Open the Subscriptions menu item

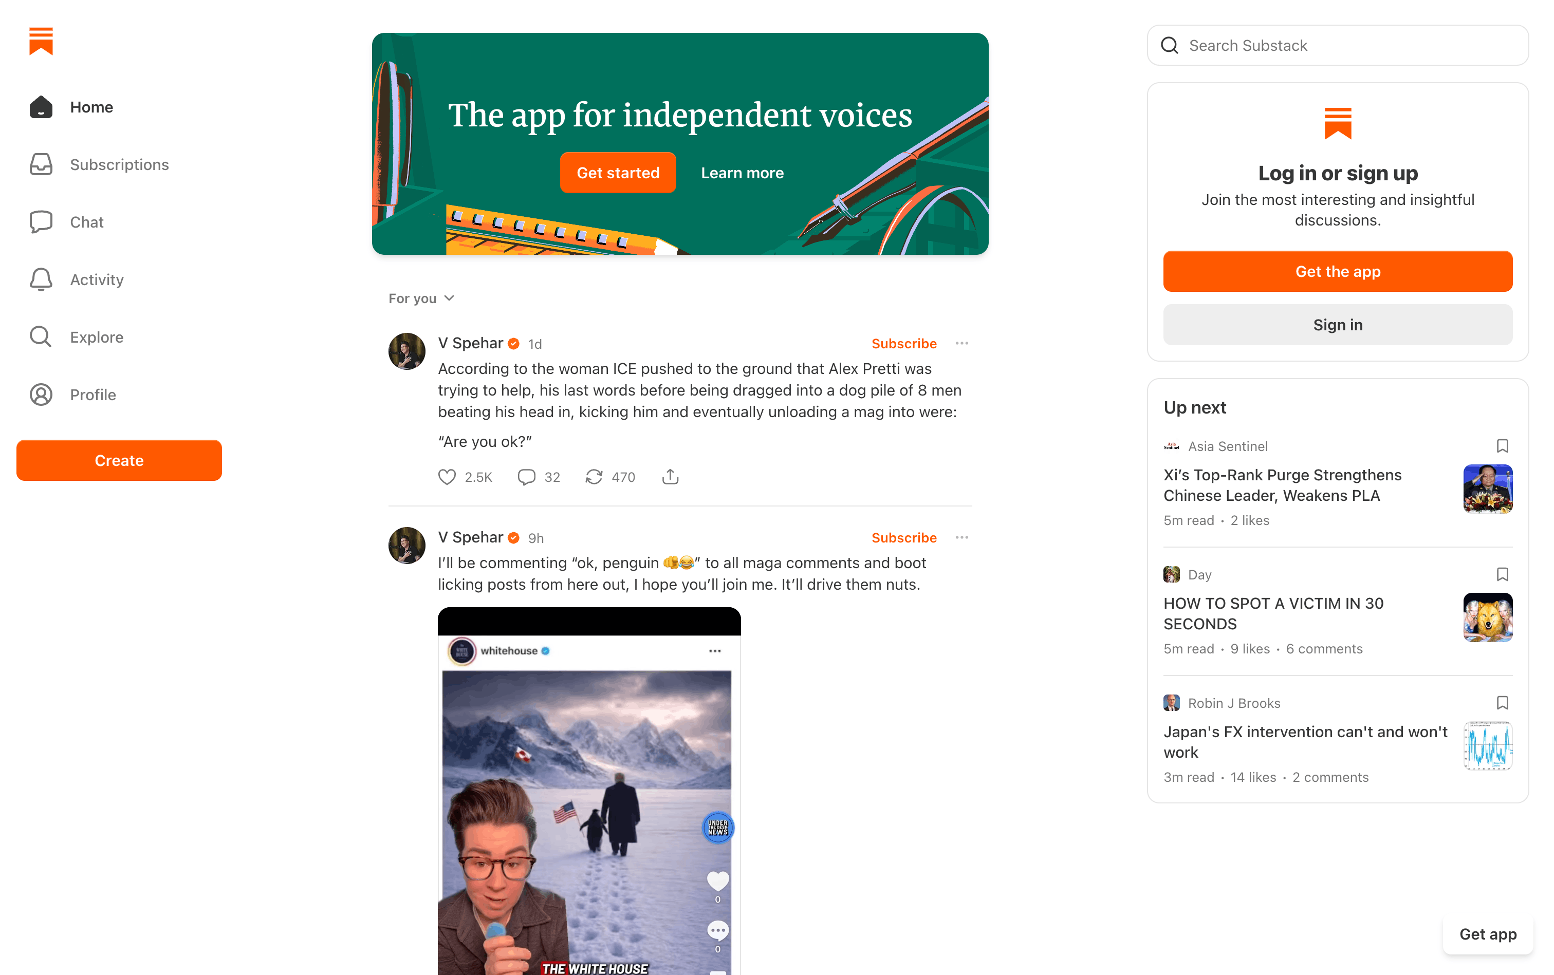click(x=119, y=165)
